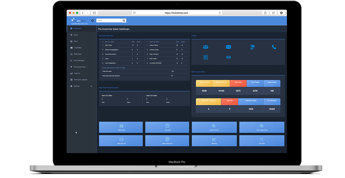Click the Hot Leads tile
This screenshot has width=345, height=178.
coord(262,141)
